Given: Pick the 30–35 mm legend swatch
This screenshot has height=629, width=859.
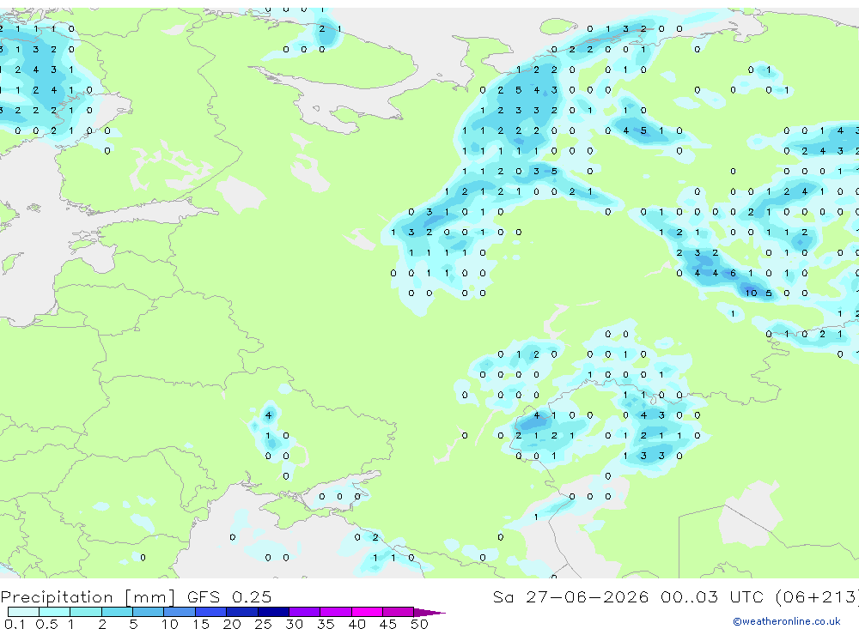Looking at the screenshot, I should (305, 612).
